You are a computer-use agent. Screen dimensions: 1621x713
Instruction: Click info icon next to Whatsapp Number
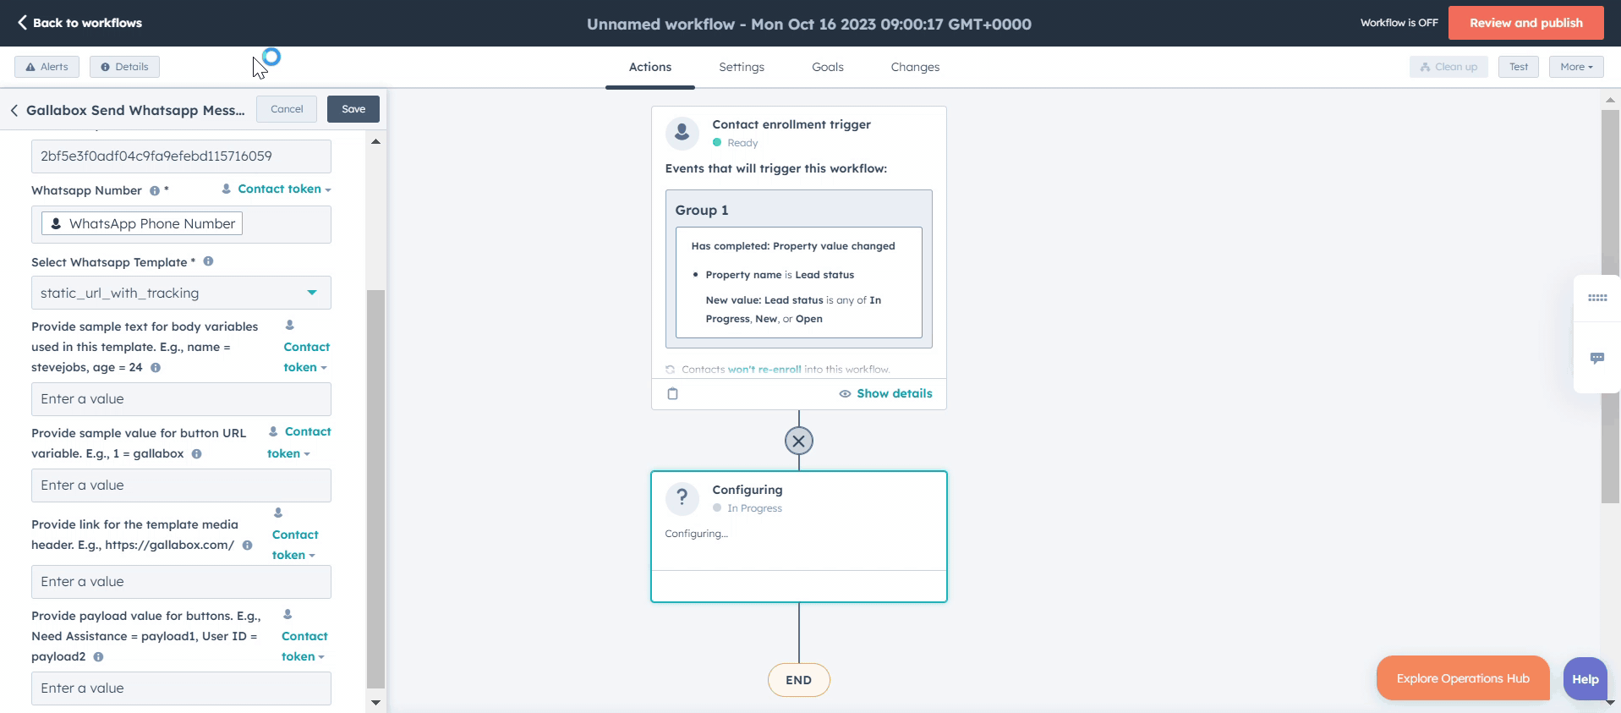(155, 191)
